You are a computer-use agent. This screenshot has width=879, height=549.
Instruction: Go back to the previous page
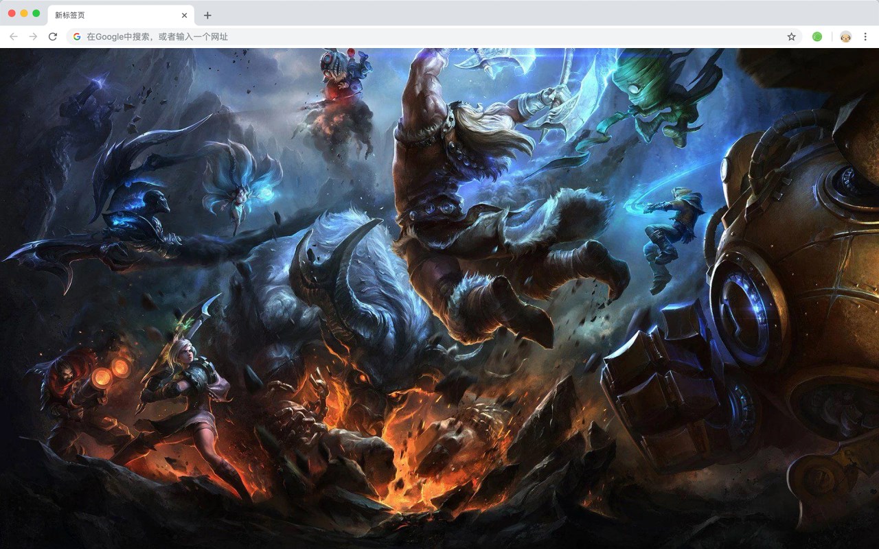14,36
